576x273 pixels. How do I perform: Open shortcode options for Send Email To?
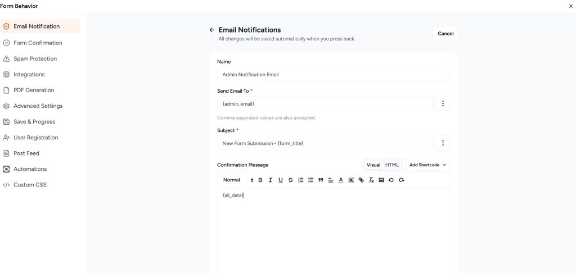coord(443,104)
